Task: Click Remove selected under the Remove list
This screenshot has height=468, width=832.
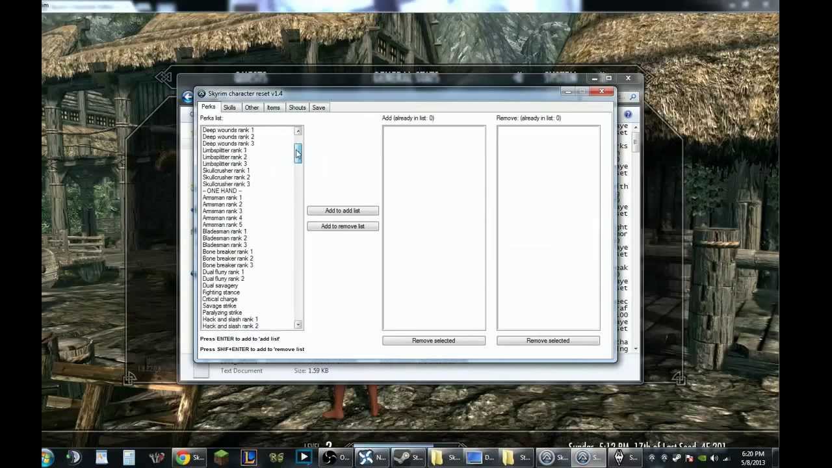Action: point(548,341)
